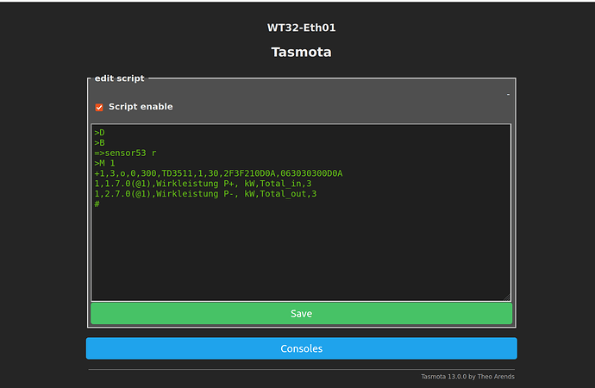The image size is (595, 388).
Task: Click the "WT32-Eth01" device title
Action: (x=301, y=28)
